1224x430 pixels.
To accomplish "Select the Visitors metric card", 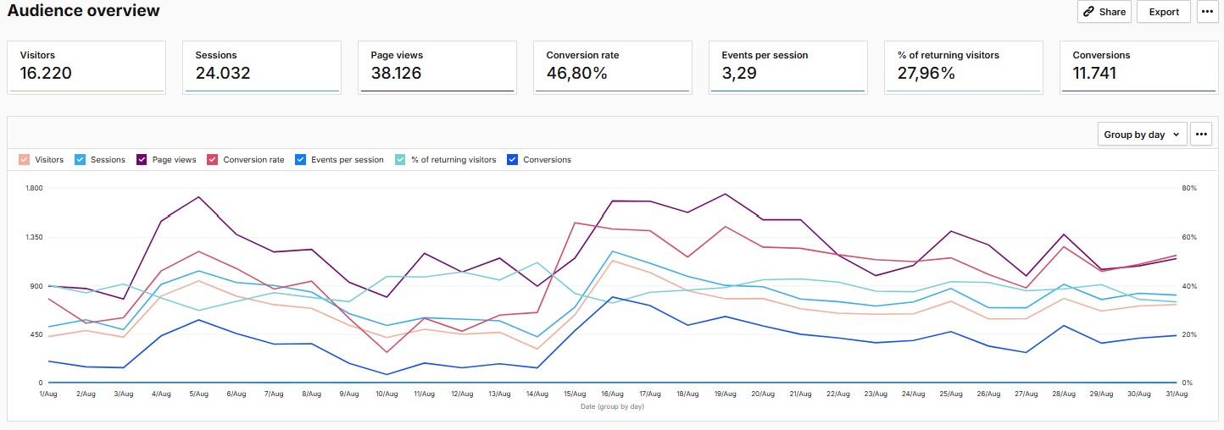I will point(87,66).
